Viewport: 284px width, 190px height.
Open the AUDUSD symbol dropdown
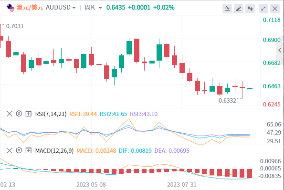coord(61,8)
